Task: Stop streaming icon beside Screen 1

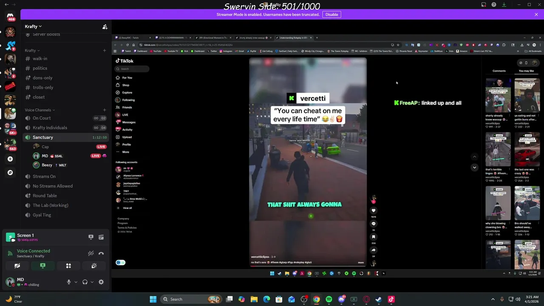Action: point(91,237)
